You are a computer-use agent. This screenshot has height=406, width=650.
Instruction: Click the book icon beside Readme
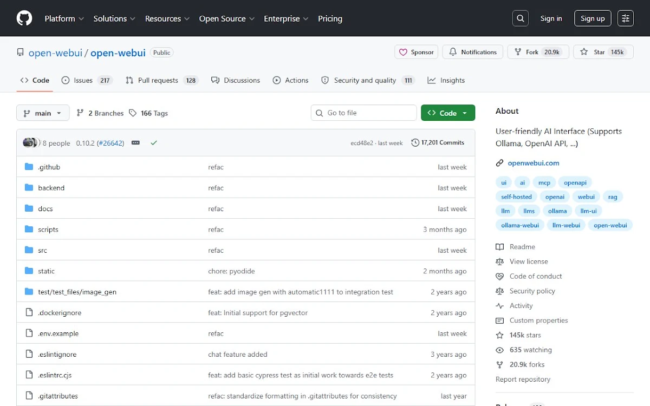click(499, 247)
